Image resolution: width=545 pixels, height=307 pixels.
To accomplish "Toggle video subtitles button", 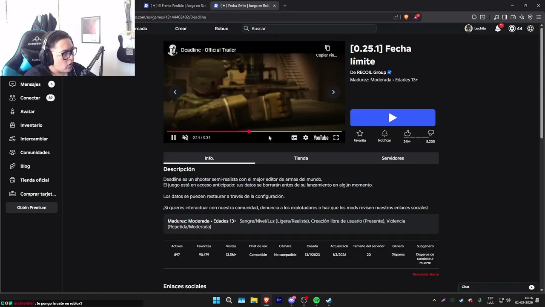I will (x=294, y=138).
